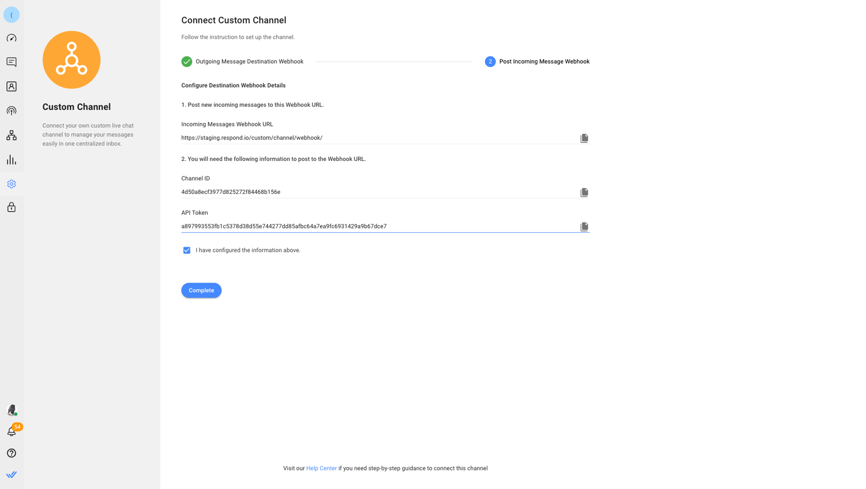This screenshot has width=866, height=489.
Task: Copy the Channel ID value
Action: point(584,192)
